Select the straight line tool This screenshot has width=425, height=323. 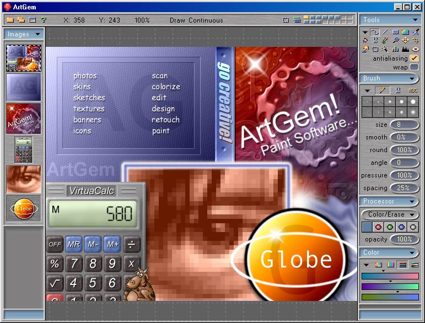click(385, 32)
